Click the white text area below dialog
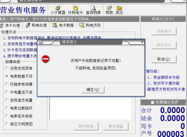This screenshot has width=187, height=137. [91, 108]
